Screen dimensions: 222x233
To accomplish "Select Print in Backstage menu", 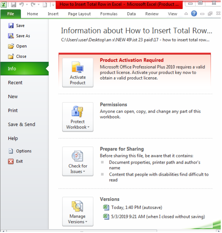I will click(x=13, y=111).
